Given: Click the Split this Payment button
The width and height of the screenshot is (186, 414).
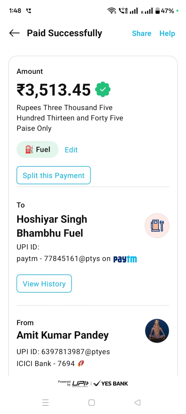Looking at the screenshot, I should coord(53,175).
